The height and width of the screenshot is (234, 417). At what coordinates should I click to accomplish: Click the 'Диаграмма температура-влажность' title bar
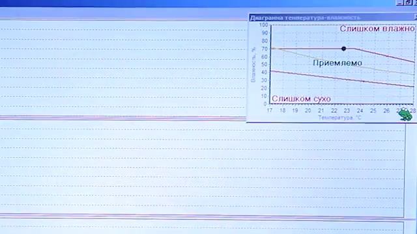point(333,18)
